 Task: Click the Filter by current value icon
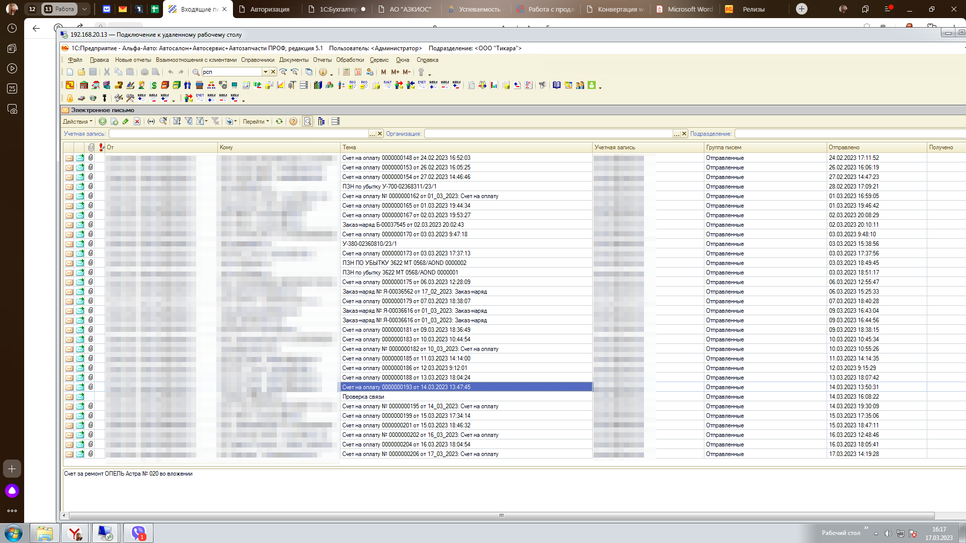[x=189, y=121]
